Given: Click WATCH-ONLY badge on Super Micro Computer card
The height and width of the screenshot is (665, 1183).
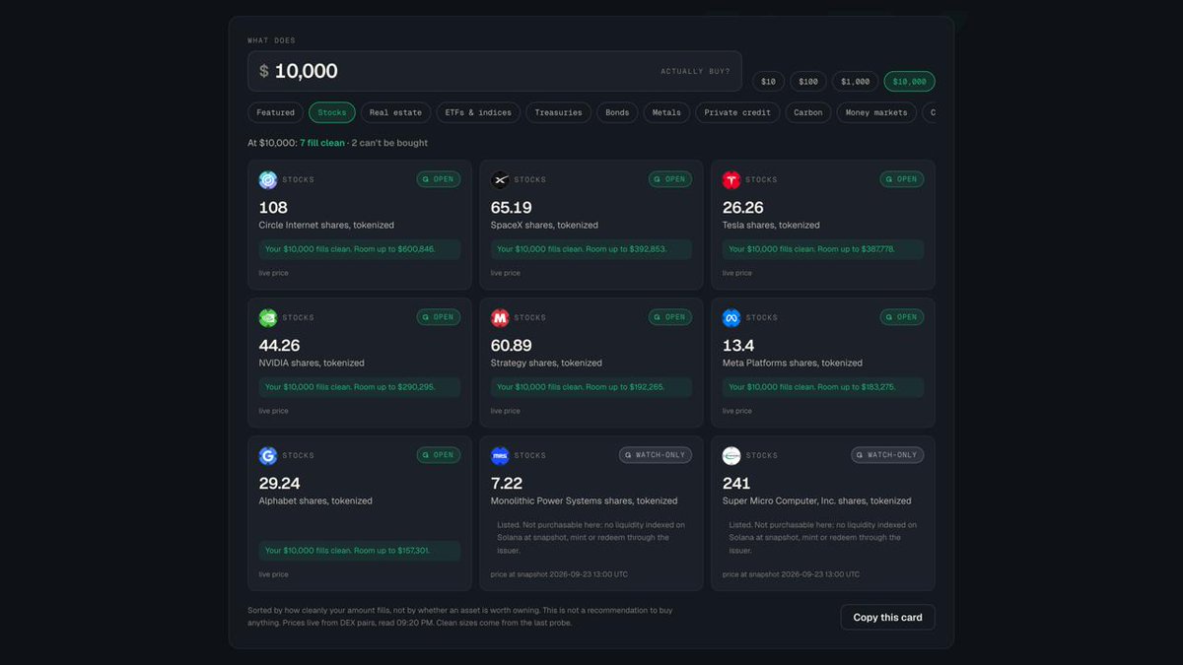Looking at the screenshot, I should click(x=887, y=455).
